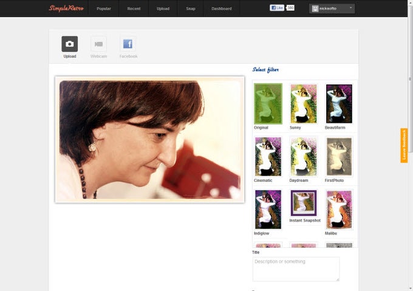Apply the Daydream filter thumbnail
413x291 pixels.
[304, 157]
